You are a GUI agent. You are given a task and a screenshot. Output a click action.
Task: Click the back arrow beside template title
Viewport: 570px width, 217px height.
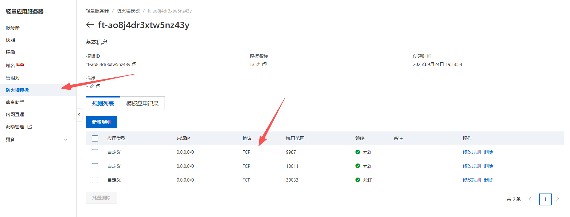(90, 25)
